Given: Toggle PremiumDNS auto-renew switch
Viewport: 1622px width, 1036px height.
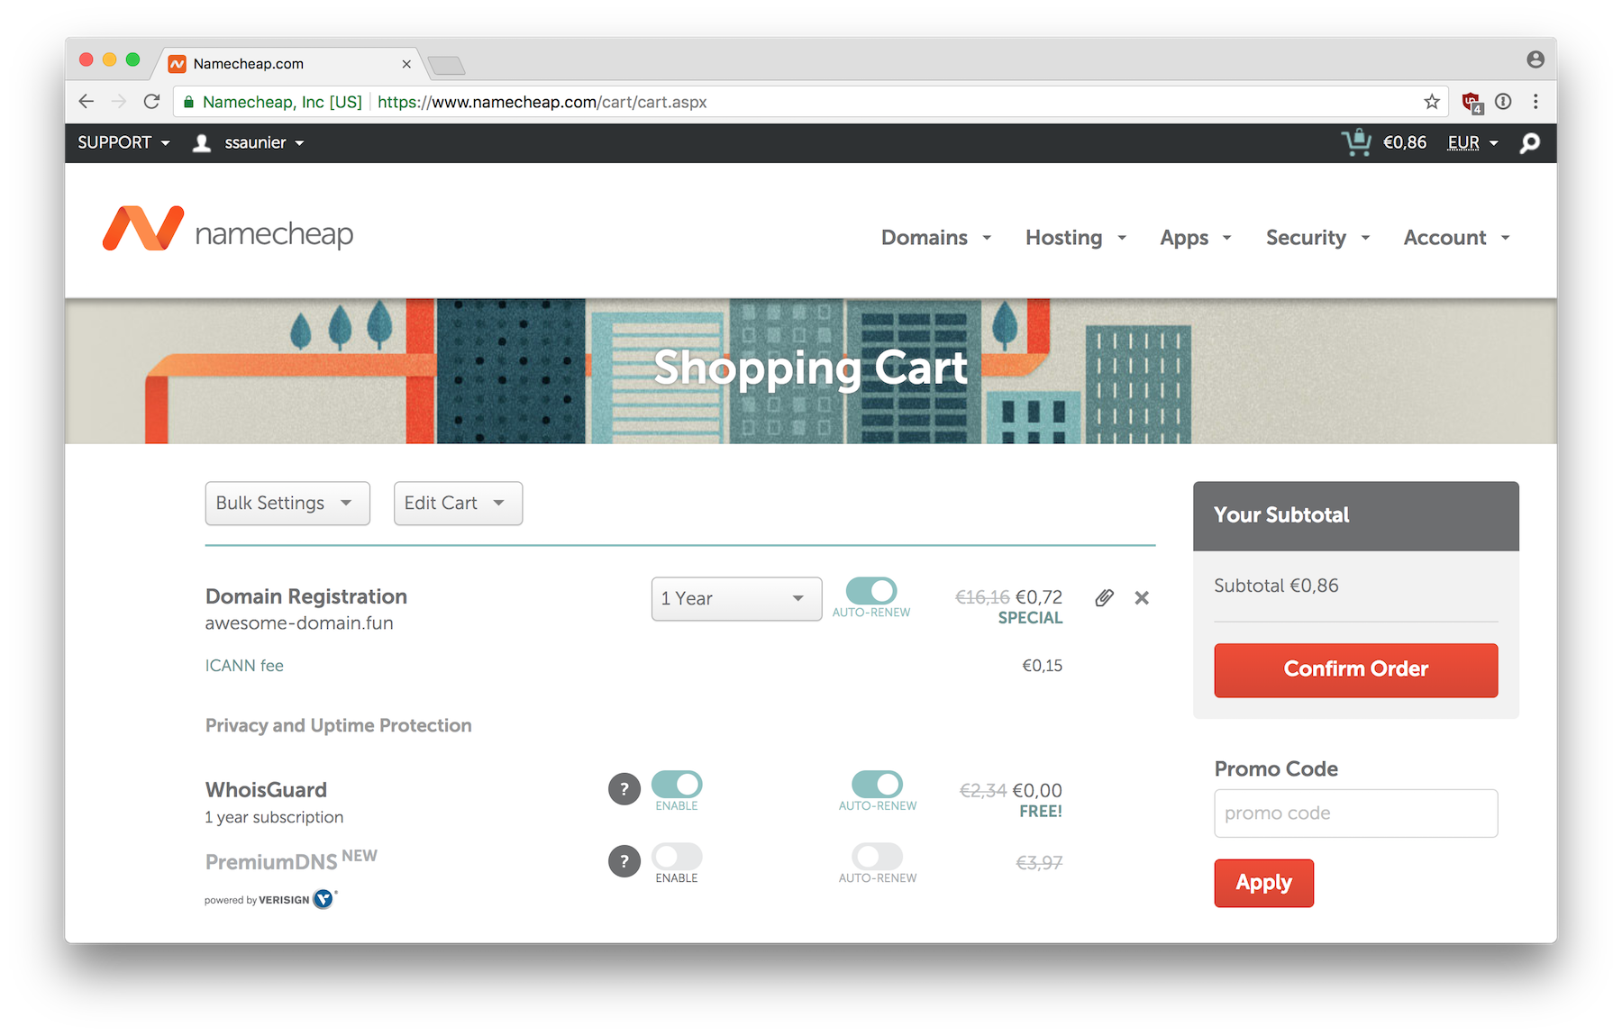Looking at the screenshot, I should click(877, 856).
